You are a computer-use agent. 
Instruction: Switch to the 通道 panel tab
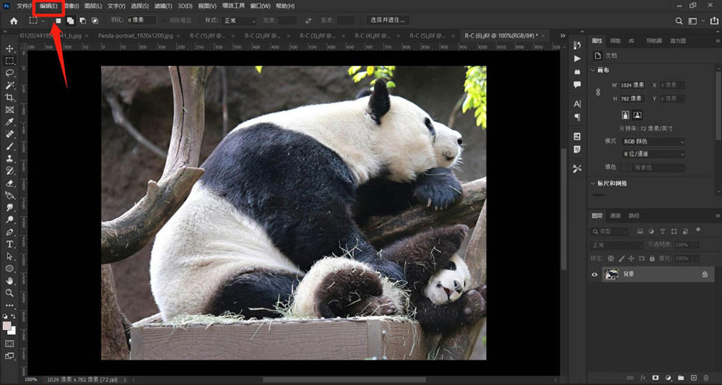615,215
